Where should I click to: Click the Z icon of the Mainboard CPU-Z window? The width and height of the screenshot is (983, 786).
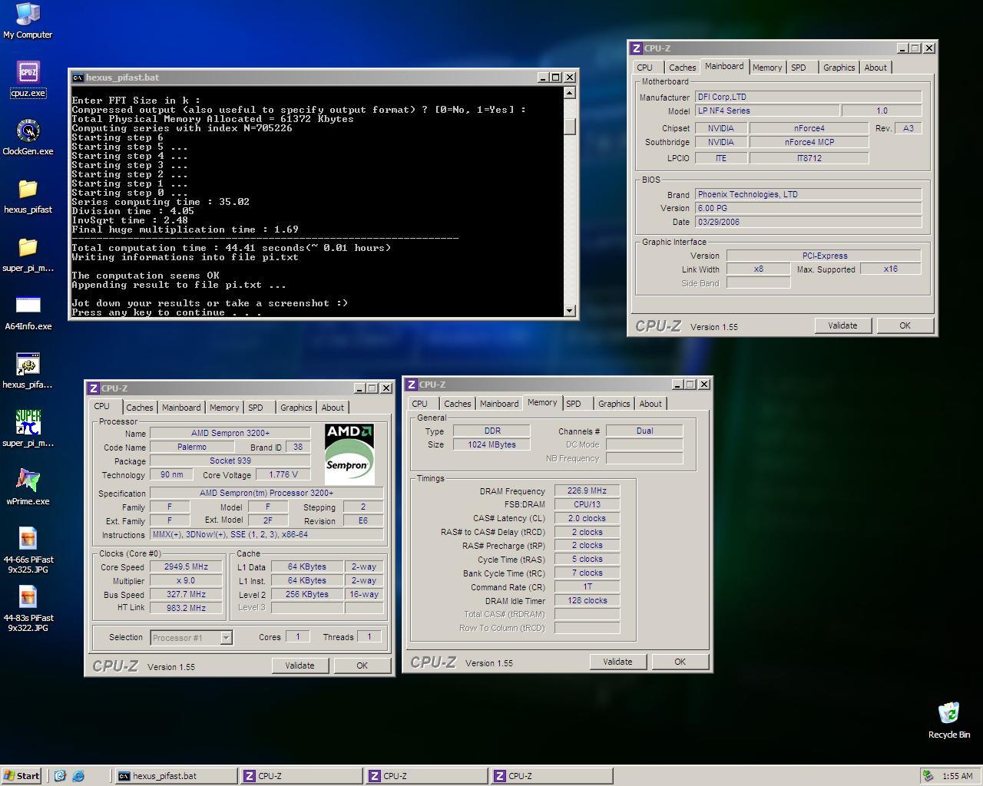[636, 48]
